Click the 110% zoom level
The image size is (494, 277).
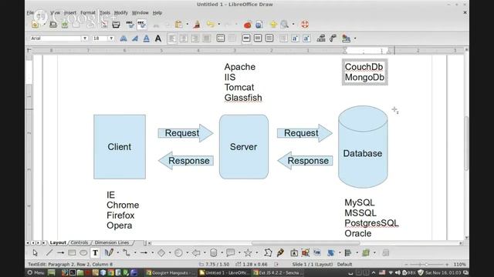pyautogui.click(x=459, y=265)
